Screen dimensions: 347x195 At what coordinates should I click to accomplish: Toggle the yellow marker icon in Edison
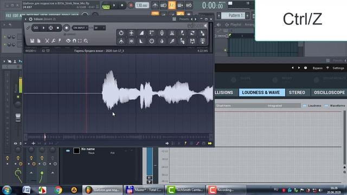(x=185, y=144)
